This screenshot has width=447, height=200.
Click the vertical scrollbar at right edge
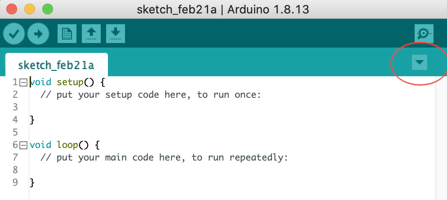441,138
